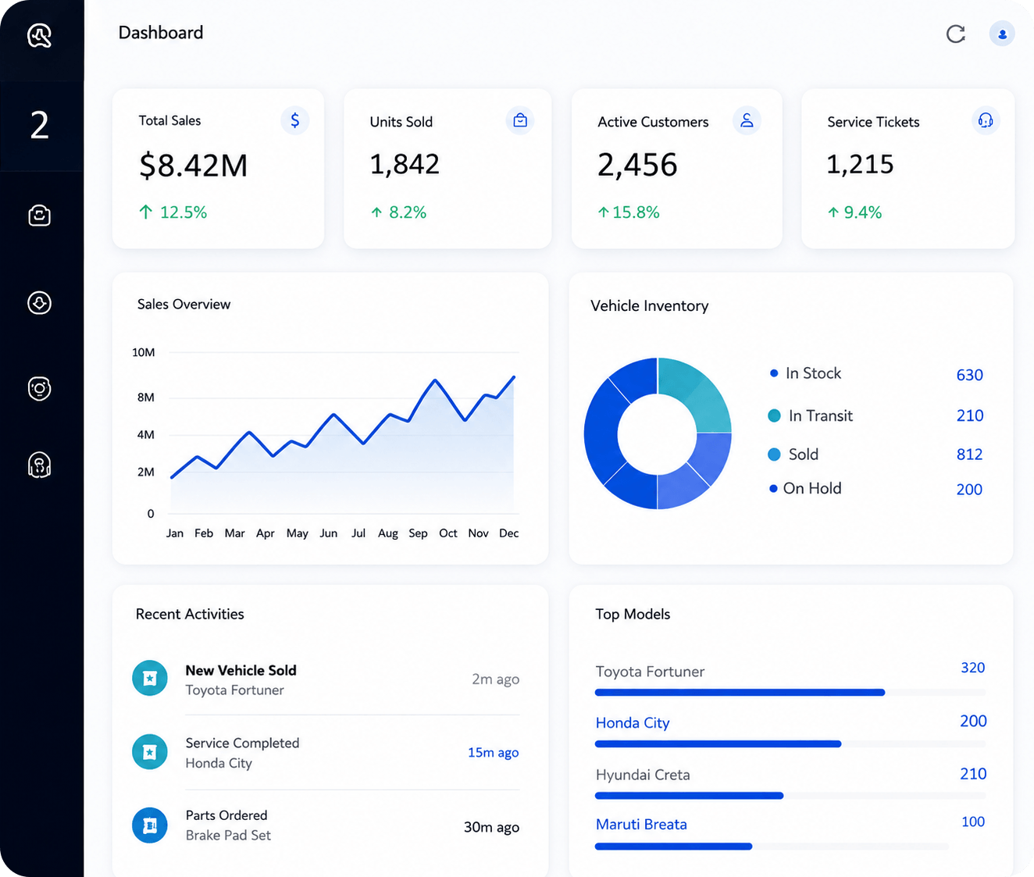Open the user profile avatar
1034x877 pixels.
[1002, 34]
